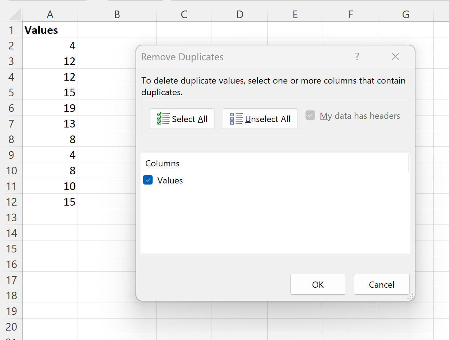This screenshot has height=340, width=449.
Task: Click cell A6 with value 19
Action: (x=50, y=108)
